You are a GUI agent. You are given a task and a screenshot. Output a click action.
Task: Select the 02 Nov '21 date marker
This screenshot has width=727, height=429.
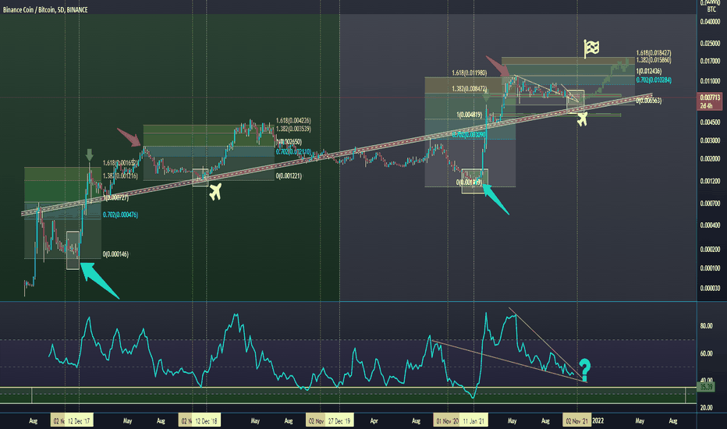pyautogui.click(x=576, y=420)
